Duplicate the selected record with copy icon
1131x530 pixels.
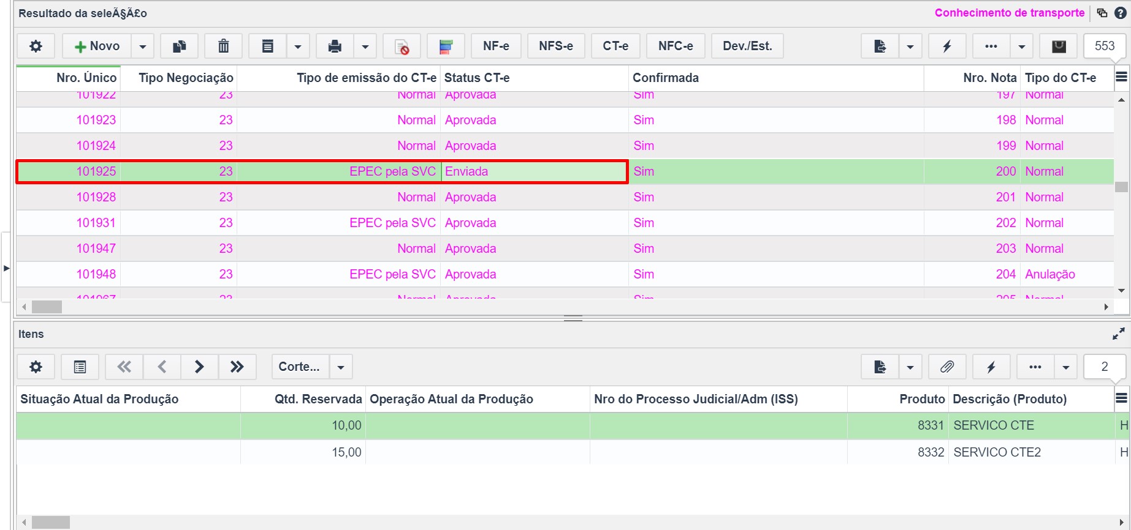(179, 46)
